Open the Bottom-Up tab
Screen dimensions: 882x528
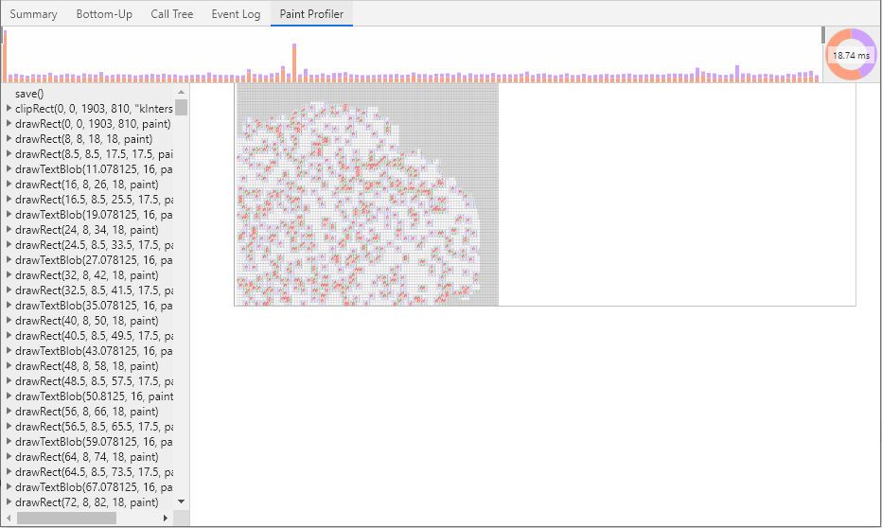coord(104,14)
